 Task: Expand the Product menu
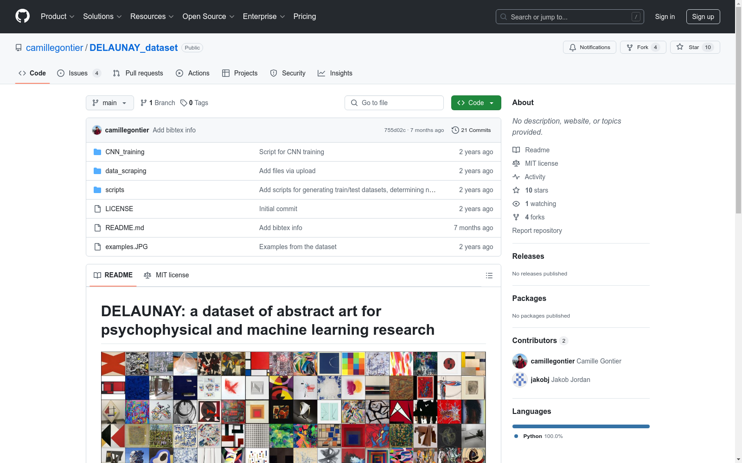(x=58, y=17)
